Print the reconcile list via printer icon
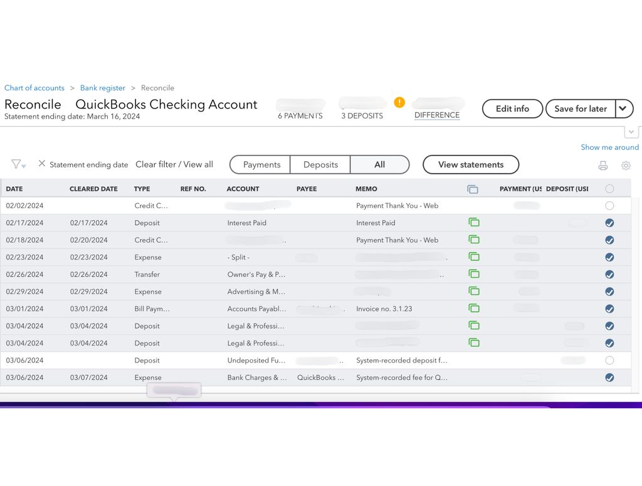This screenshot has width=642, height=486. [603, 166]
